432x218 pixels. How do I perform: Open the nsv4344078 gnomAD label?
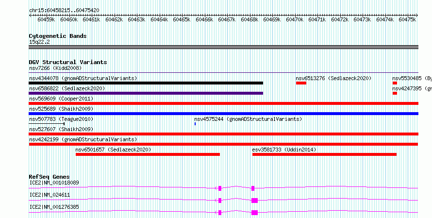(83, 78)
